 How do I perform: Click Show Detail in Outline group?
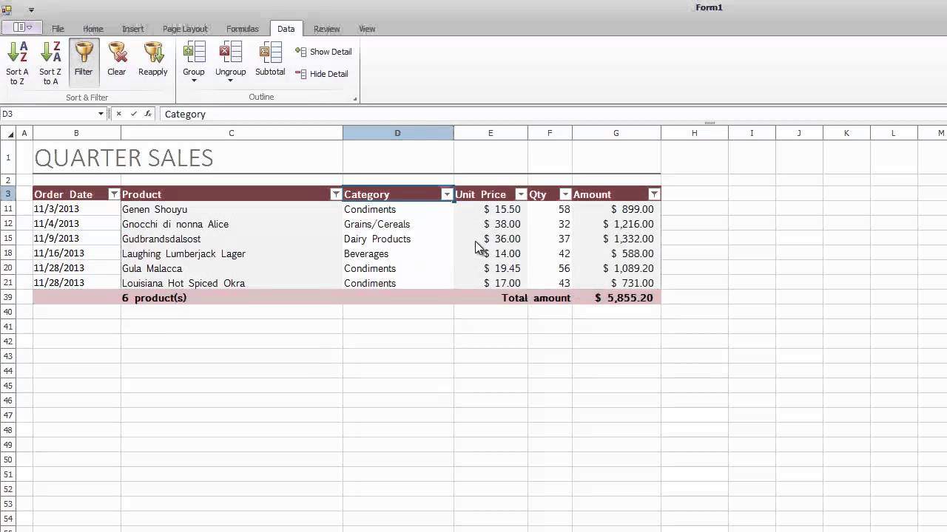click(x=323, y=52)
